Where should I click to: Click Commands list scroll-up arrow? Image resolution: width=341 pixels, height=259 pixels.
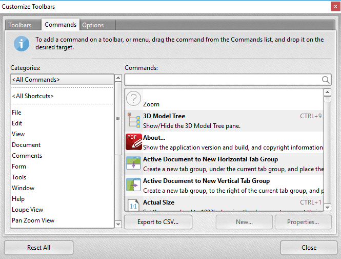[x=327, y=92]
